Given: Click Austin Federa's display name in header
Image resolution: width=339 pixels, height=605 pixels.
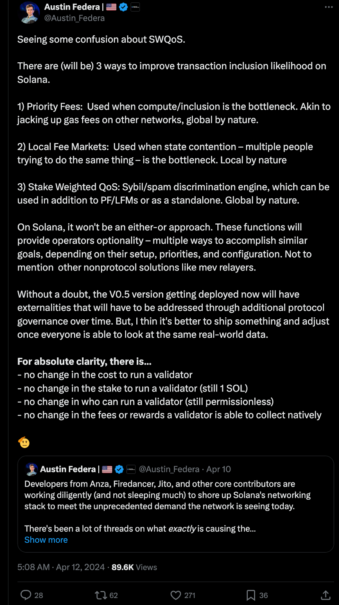Looking at the screenshot, I should pos(72,7).
